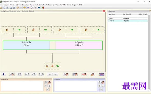151x94 pixels.
Task: Move the Pending item down
Action: tap(103, 86)
